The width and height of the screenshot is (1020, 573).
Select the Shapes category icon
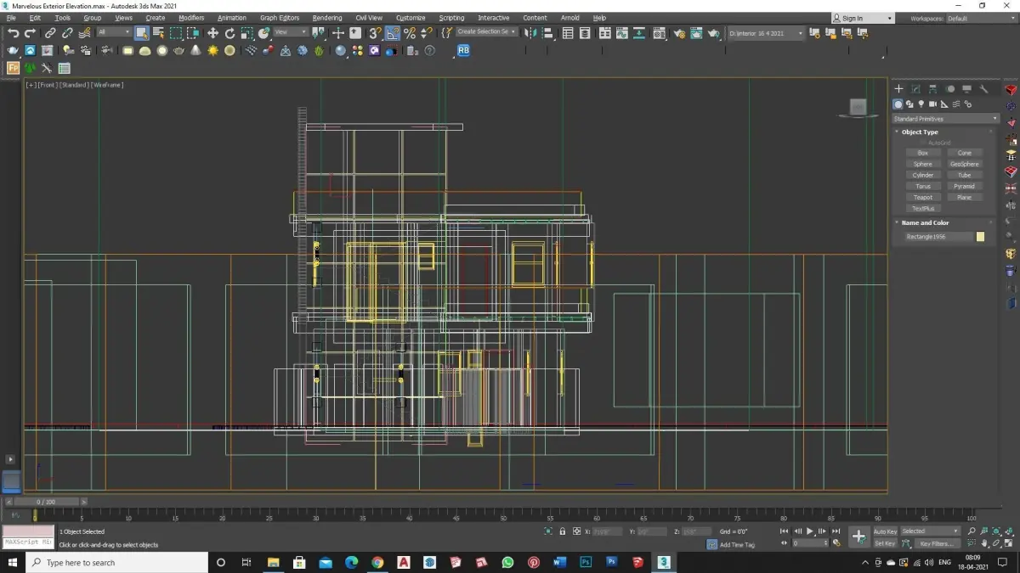(x=909, y=104)
